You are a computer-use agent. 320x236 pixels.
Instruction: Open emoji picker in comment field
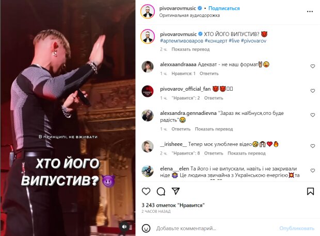pyautogui.click(x=146, y=228)
